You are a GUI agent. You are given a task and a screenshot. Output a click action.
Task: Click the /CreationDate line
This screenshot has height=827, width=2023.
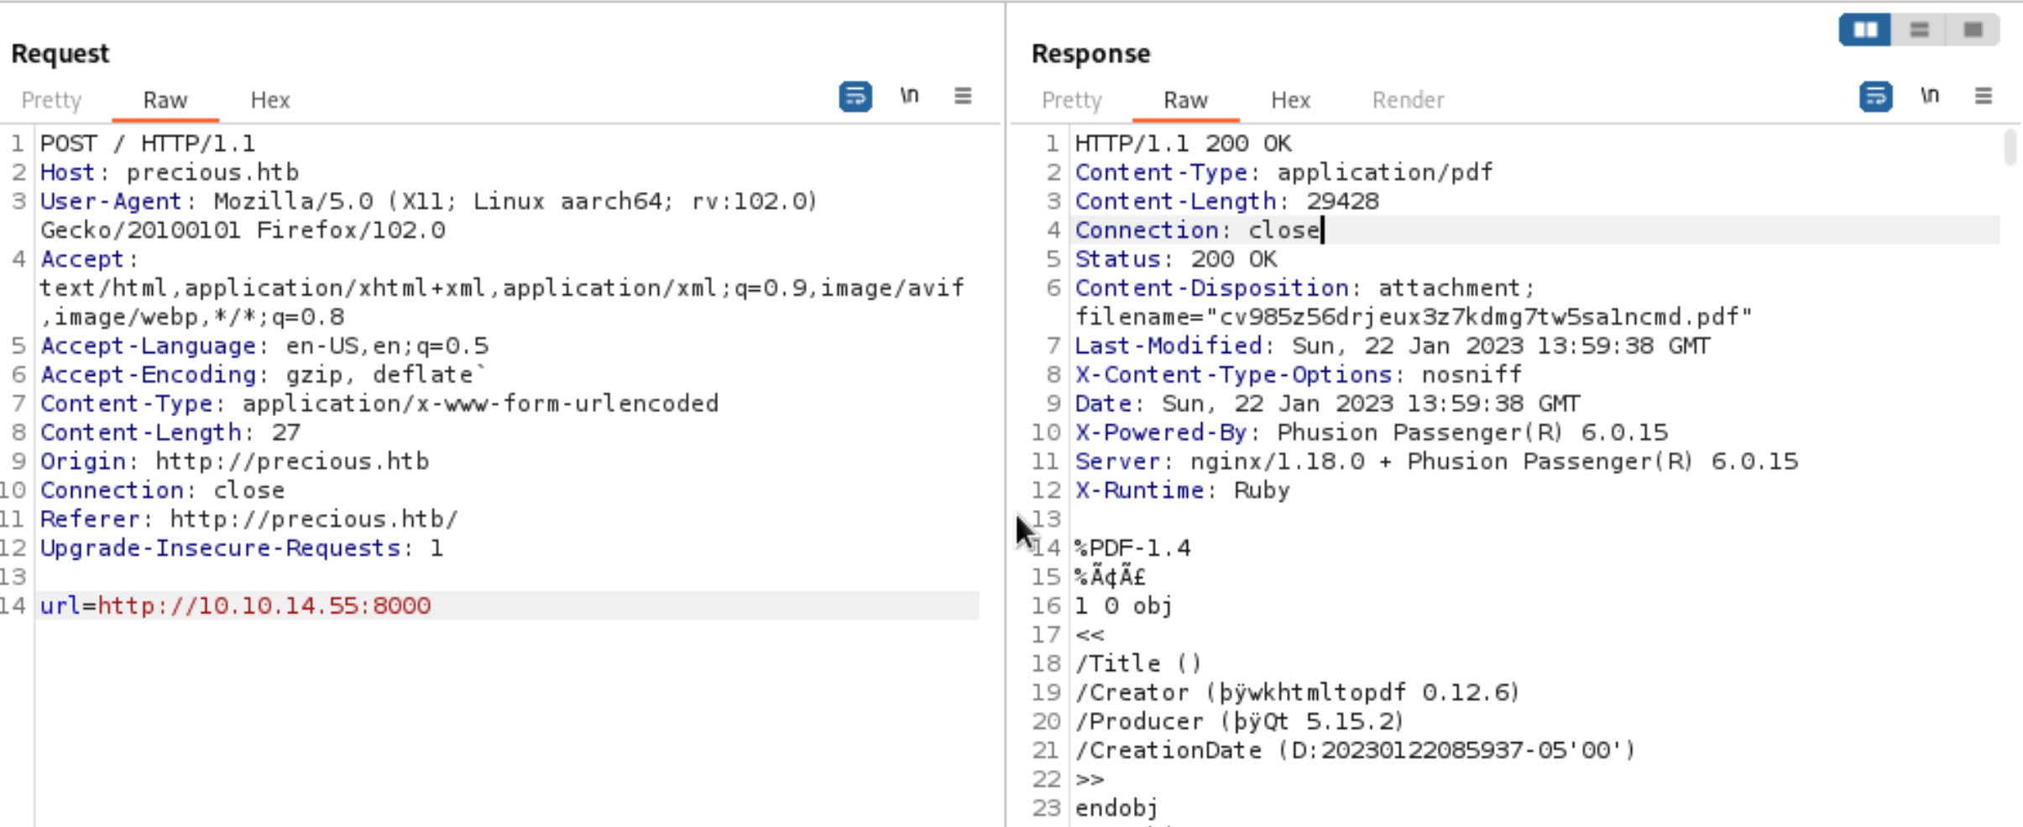[x=1356, y=751]
